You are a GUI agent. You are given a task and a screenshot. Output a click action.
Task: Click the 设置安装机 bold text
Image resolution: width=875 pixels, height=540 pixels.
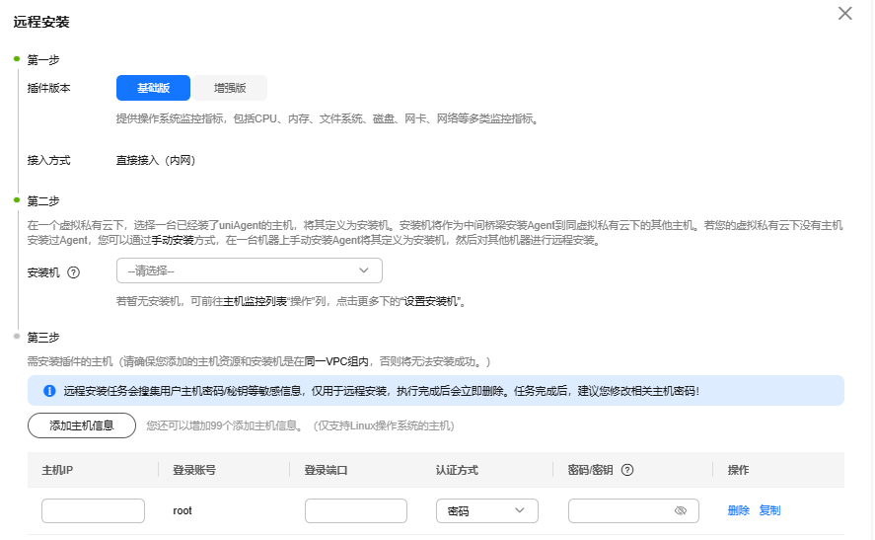point(430,301)
